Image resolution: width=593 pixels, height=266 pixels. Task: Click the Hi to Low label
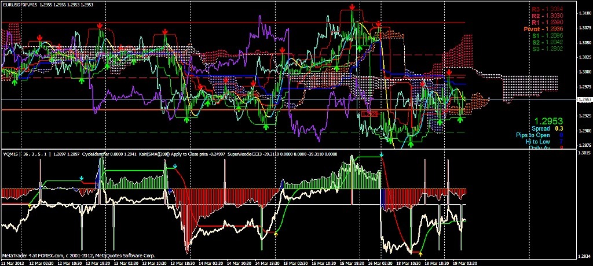[x=538, y=141]
